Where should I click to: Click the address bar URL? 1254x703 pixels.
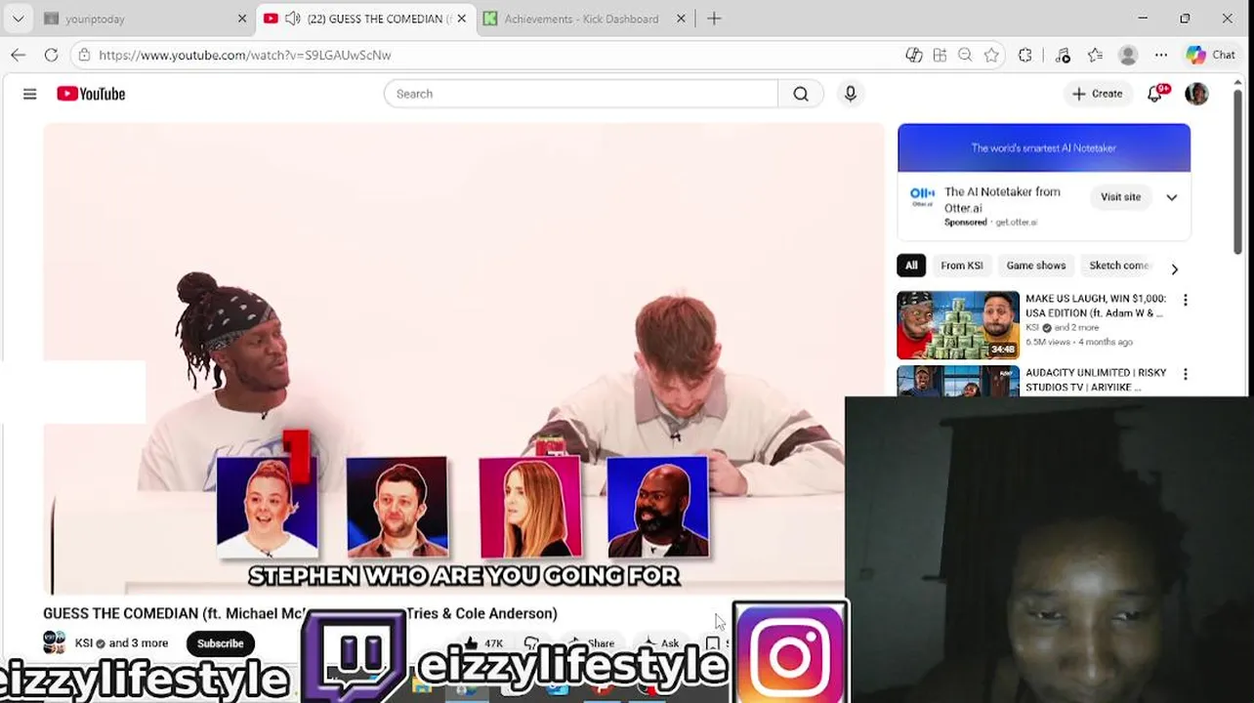[x=245, y=55]
